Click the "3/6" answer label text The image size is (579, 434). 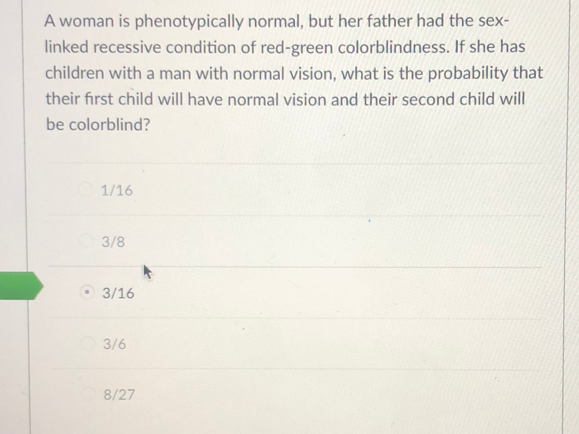114,344
